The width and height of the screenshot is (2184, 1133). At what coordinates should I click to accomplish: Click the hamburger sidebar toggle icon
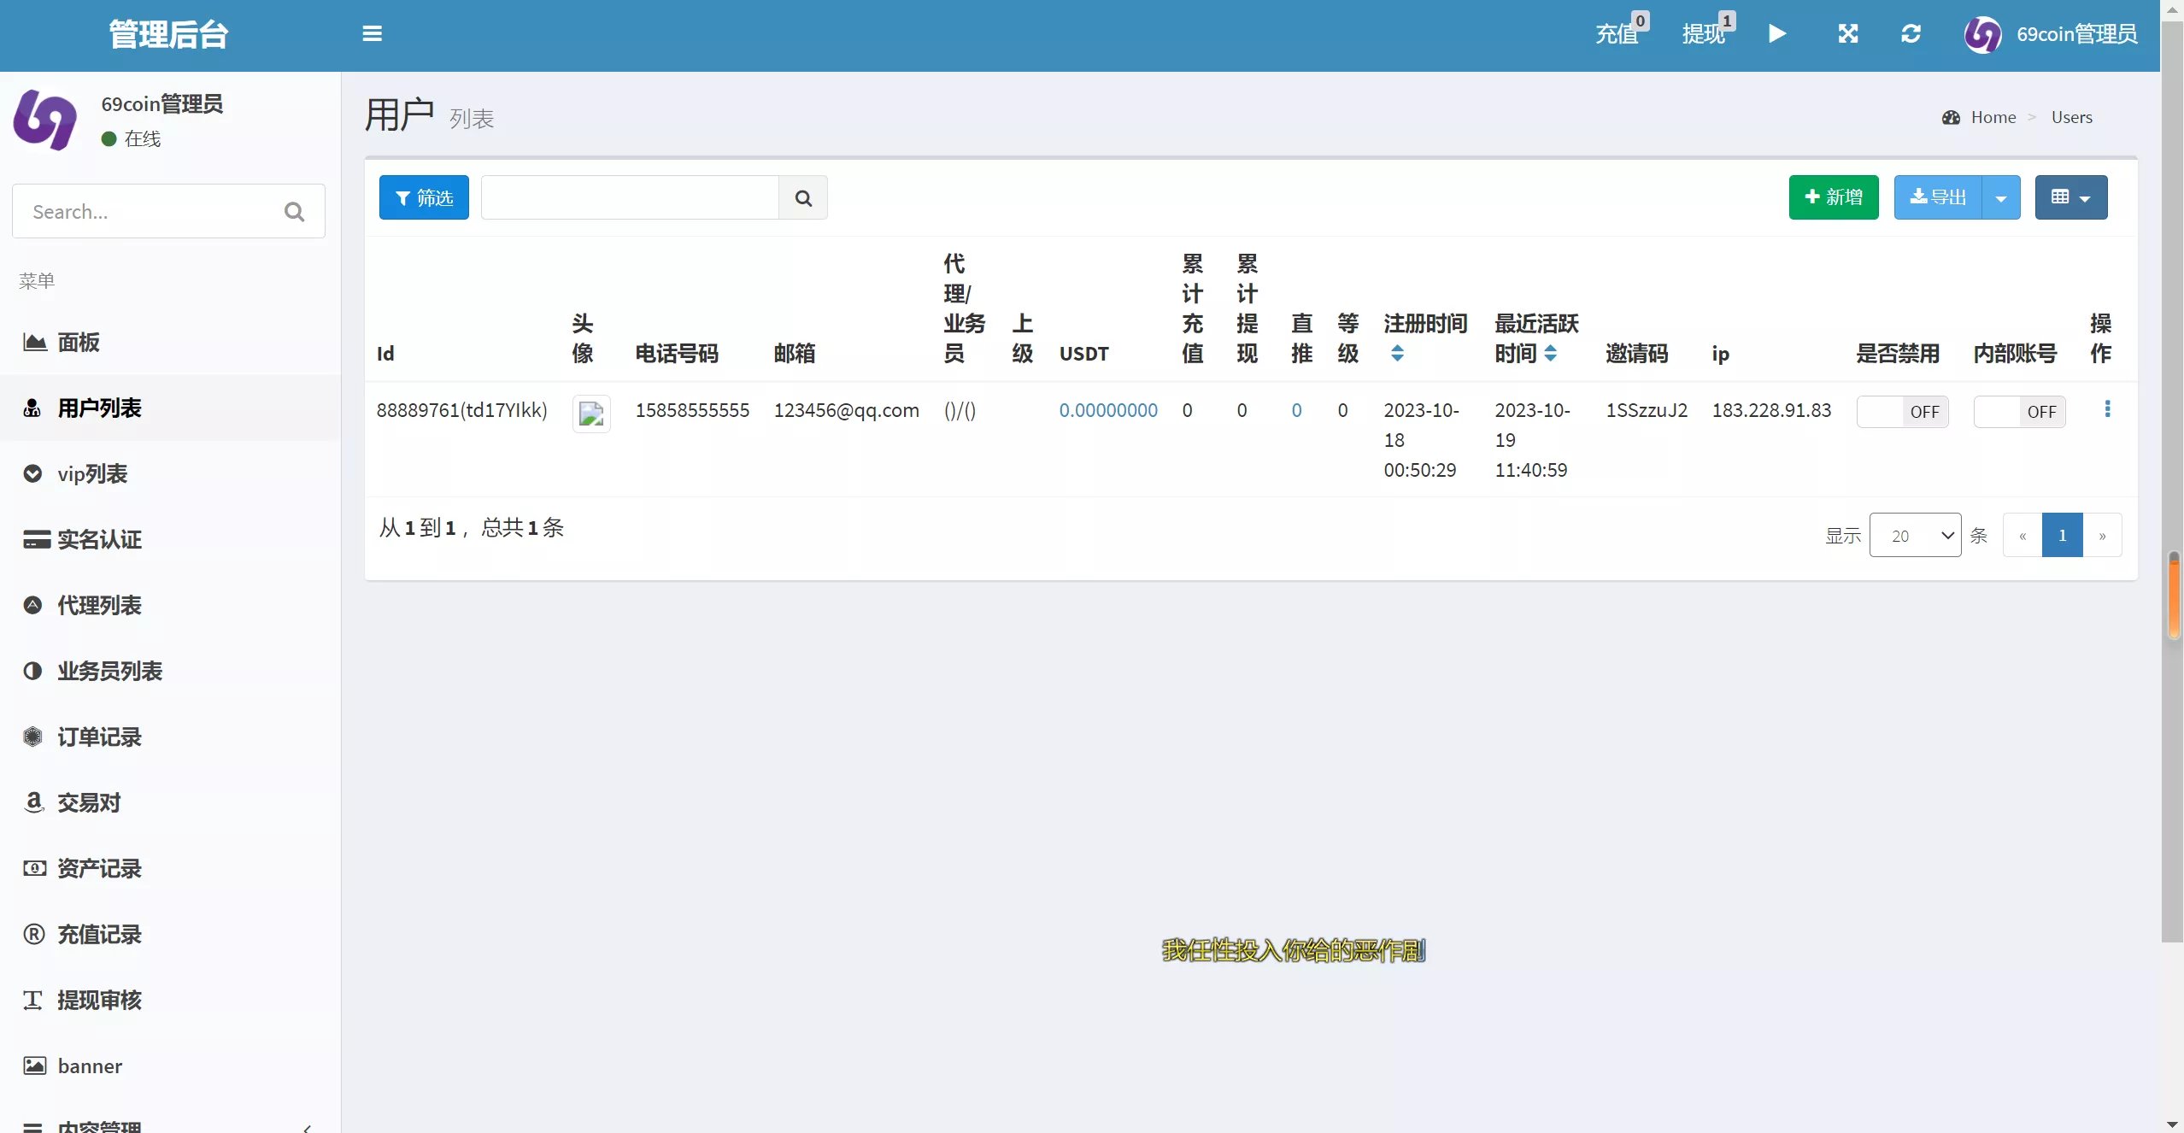[x=372, y=34]
